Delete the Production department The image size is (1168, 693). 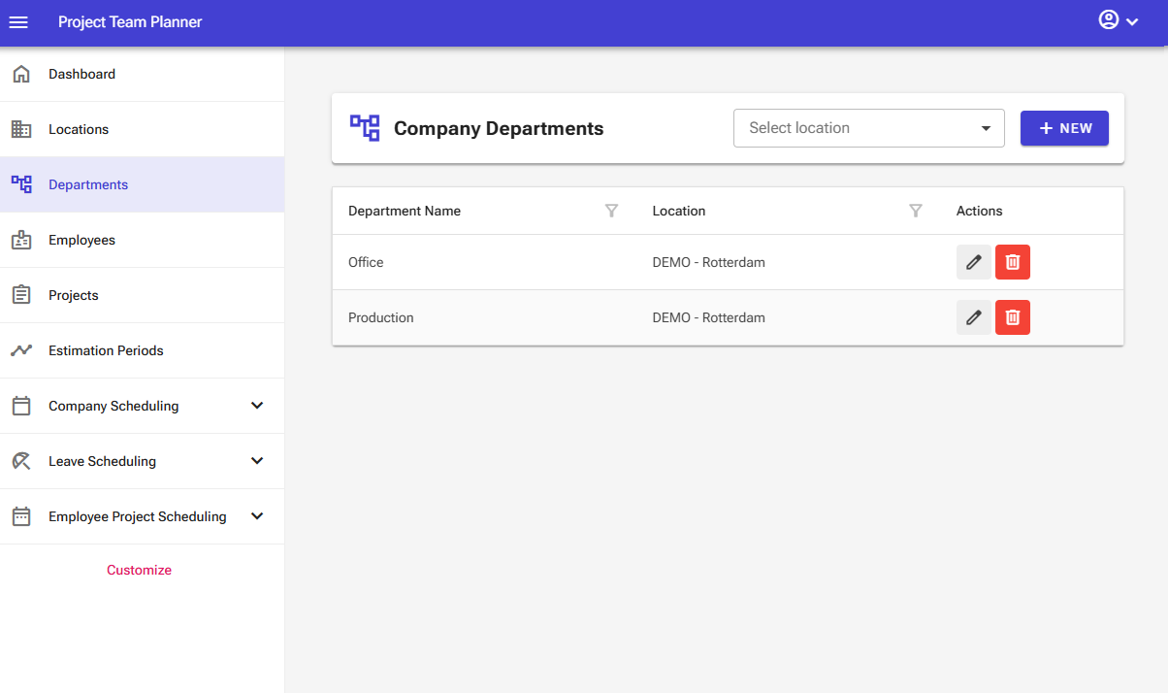point(1013,317)
